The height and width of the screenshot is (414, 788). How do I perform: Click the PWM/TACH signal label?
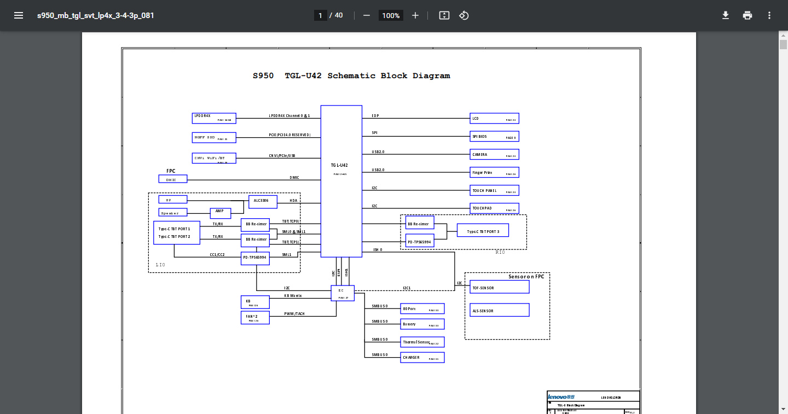(x=294, y=313)
